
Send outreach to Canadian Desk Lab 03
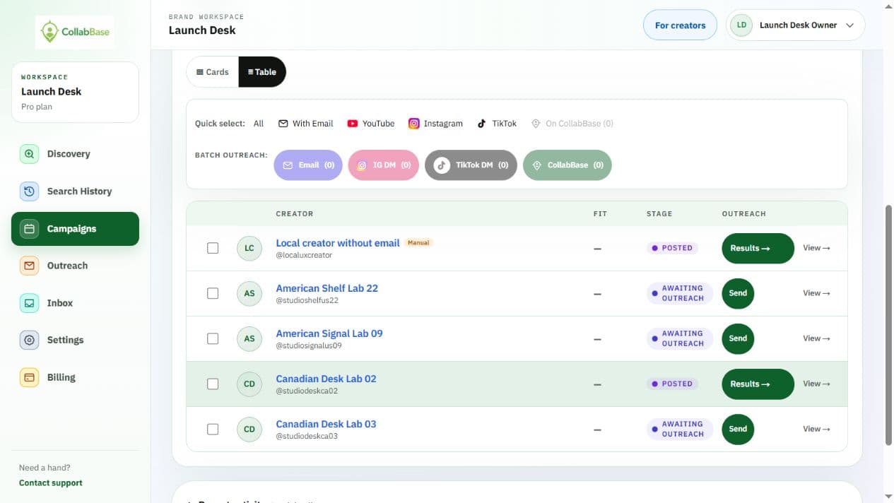click(738, 429)
